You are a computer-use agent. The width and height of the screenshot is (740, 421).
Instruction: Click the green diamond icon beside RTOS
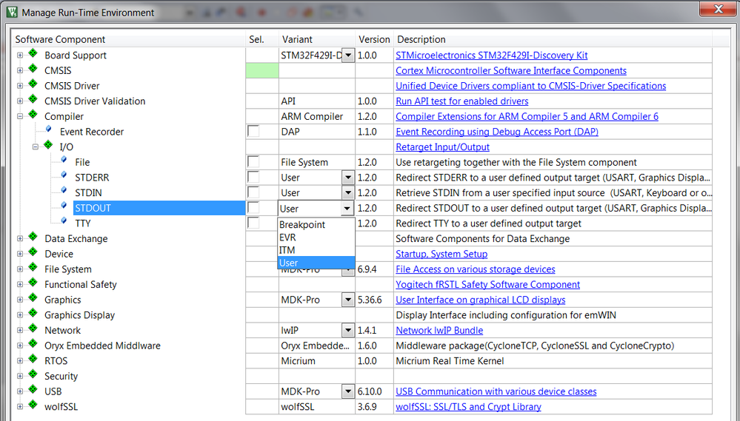[33, 359]
